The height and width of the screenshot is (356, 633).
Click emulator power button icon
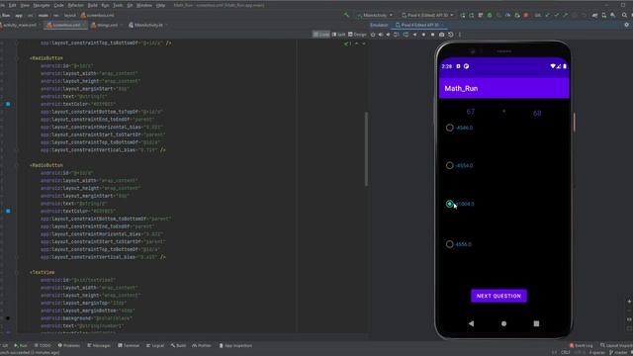coord(373,35)
